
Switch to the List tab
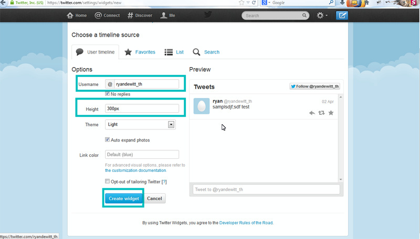174,52
